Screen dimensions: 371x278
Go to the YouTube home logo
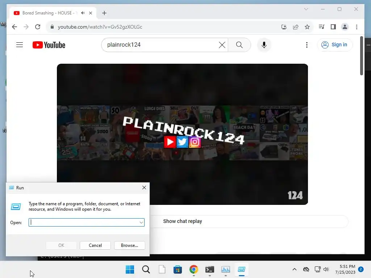[49, 45]
